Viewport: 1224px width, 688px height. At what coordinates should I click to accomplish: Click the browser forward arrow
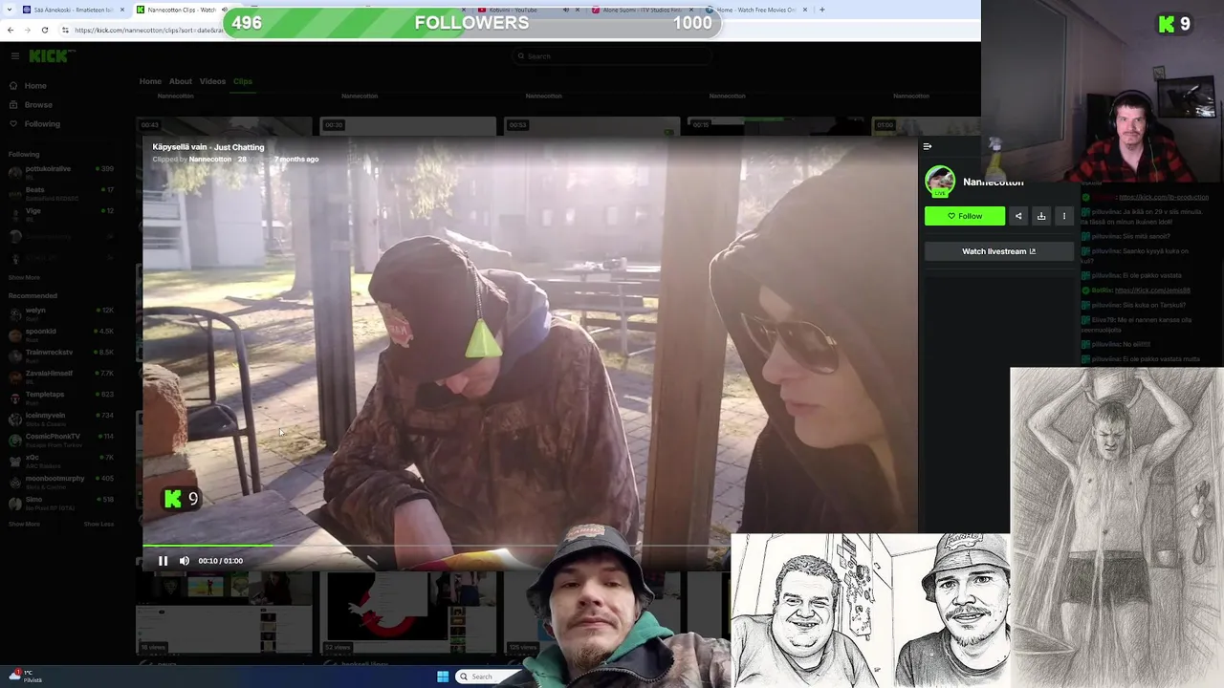pos(27,30)
